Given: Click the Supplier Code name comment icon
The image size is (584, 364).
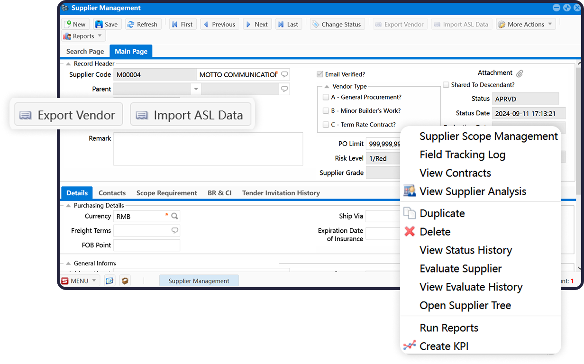Looking at the screenshot, I should [x=284, y=74].
